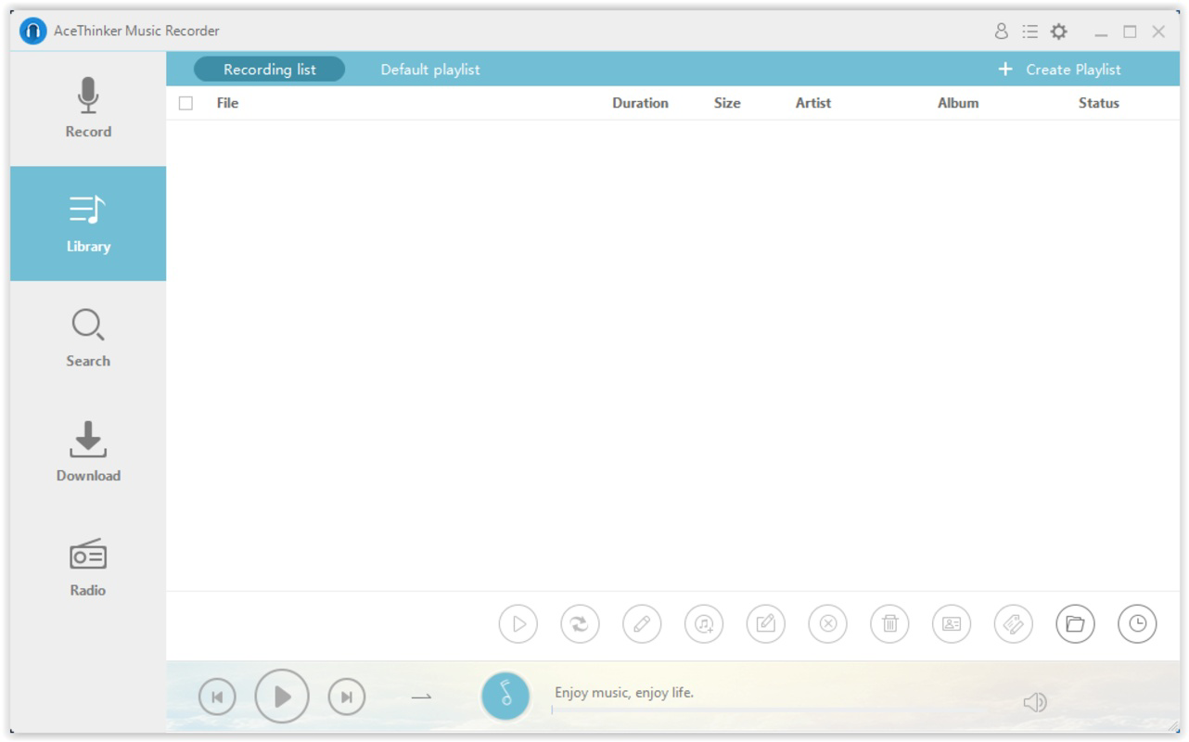Sort by the File column header
Image resolution: width=1189 pixels, height=742 pixels.
click(x=227, y=103)
